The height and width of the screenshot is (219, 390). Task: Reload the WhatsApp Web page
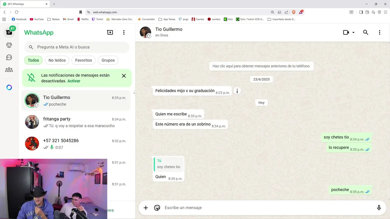16,12
